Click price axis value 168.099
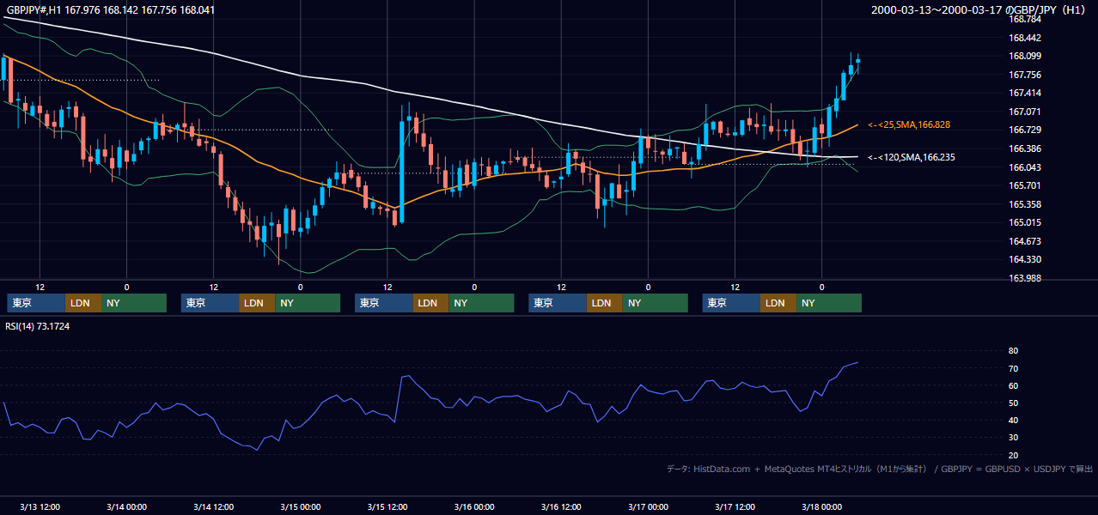1098x515 pixels. pos(1023,57)
